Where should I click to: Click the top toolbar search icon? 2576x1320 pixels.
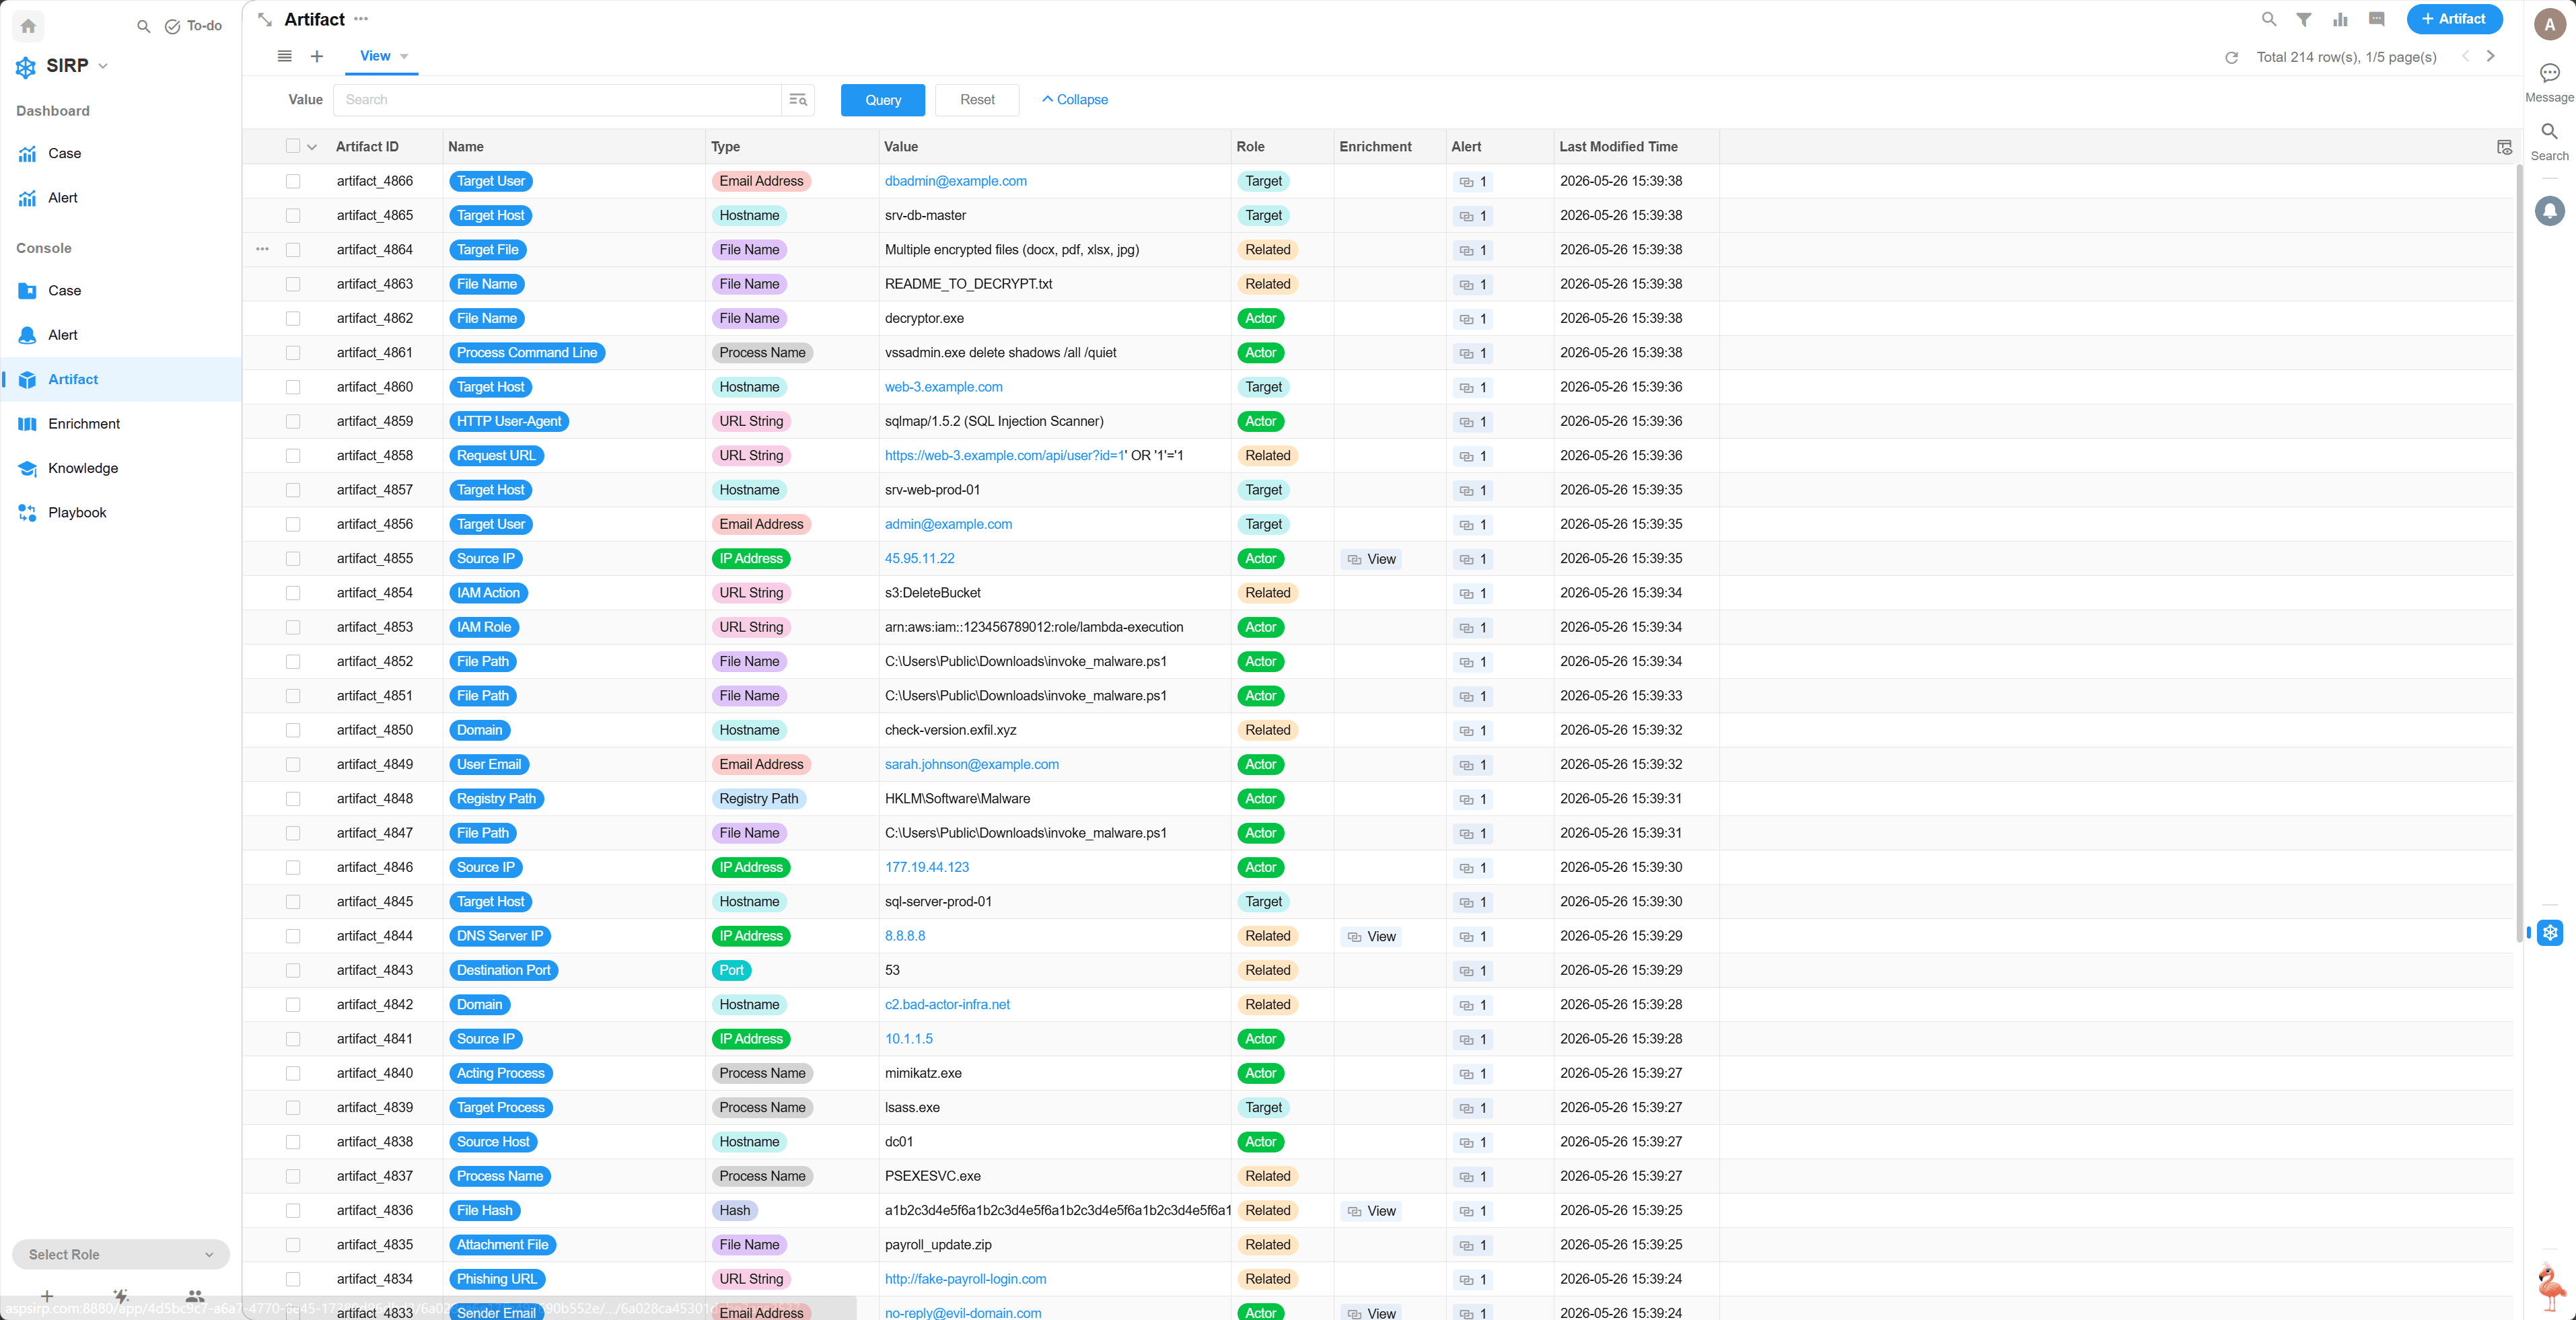tap(2269, 19)
